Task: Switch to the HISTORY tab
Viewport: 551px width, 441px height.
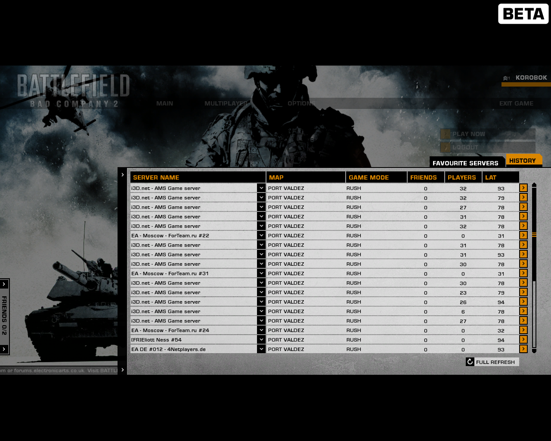Action: (524, 160)
